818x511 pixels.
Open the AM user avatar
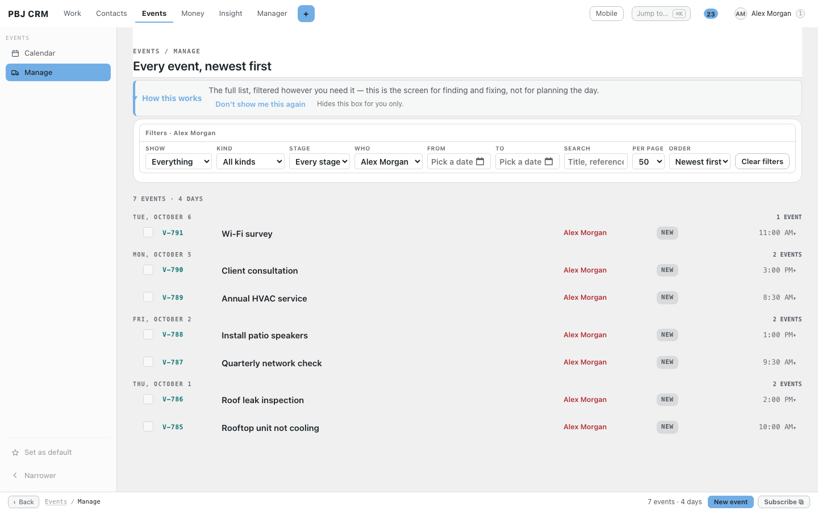(x=740, y=14)
